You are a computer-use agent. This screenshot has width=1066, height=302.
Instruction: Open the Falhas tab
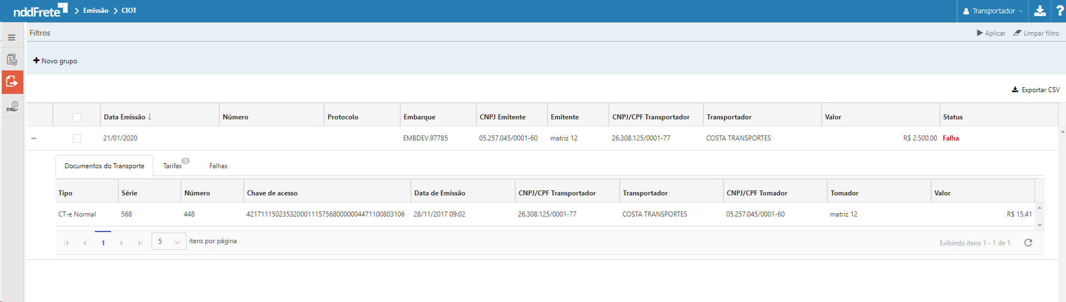tap(218, 166)
